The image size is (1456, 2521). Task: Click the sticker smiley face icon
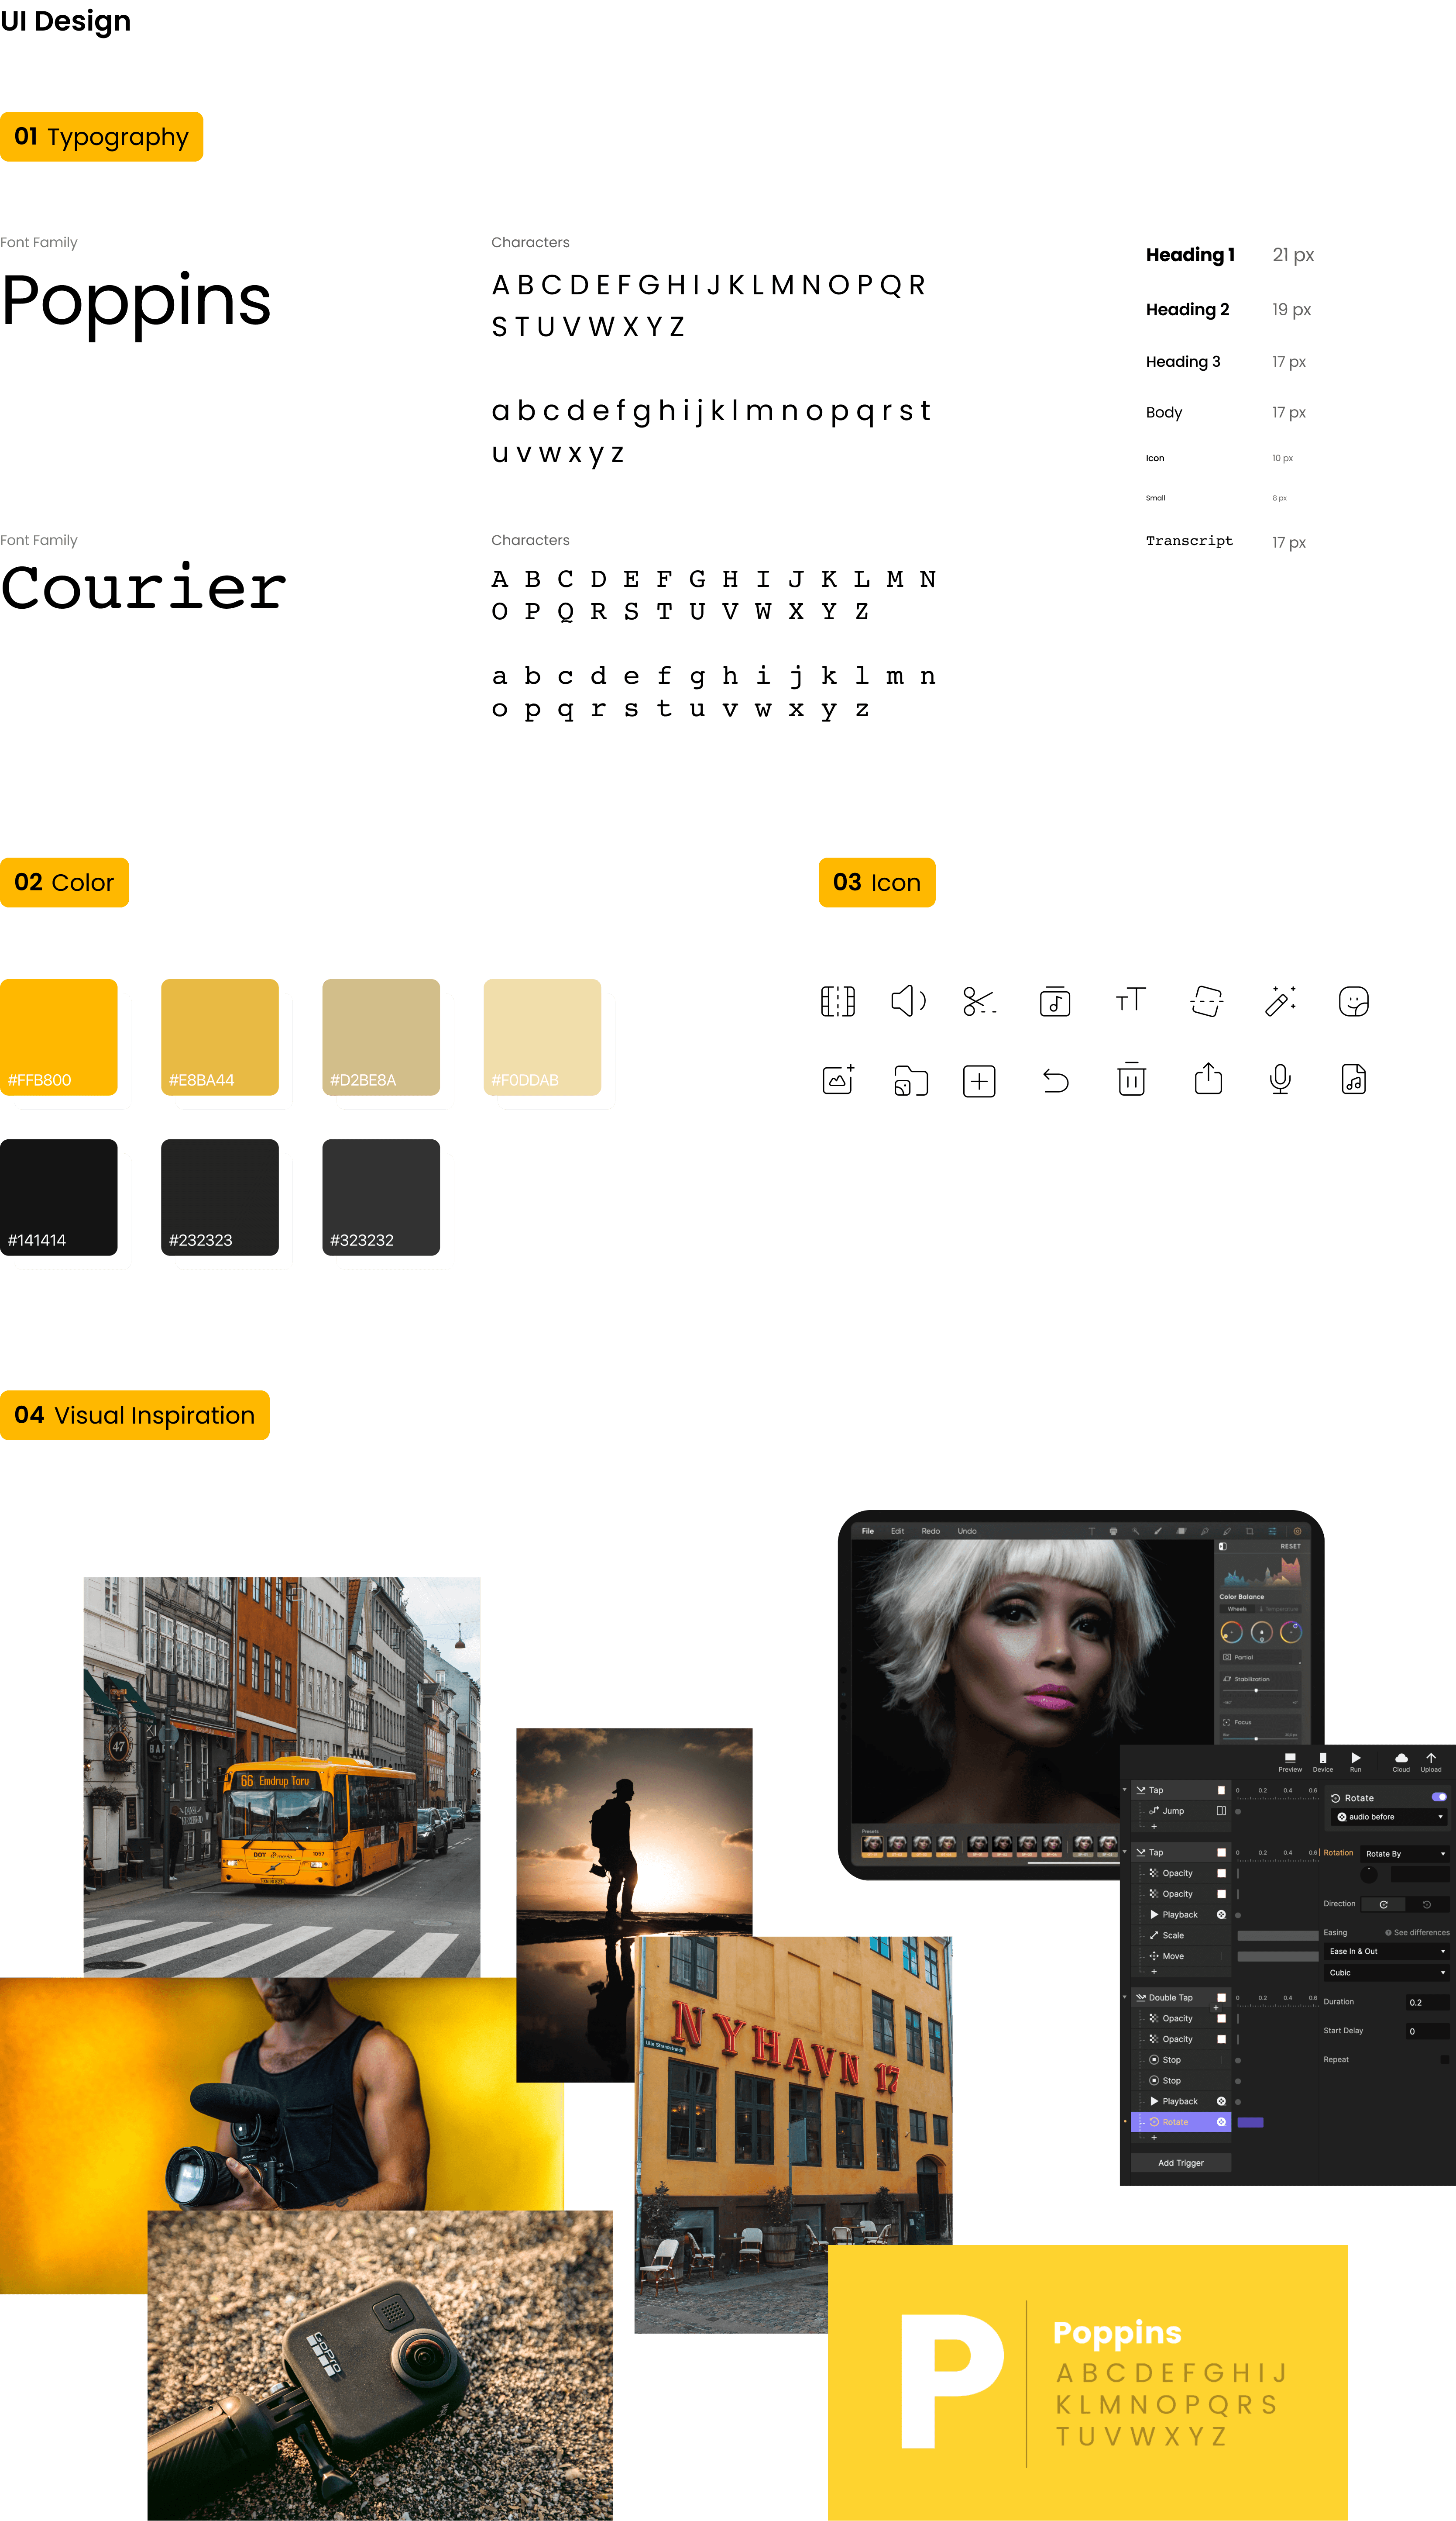click(x=1353, y=1001)
